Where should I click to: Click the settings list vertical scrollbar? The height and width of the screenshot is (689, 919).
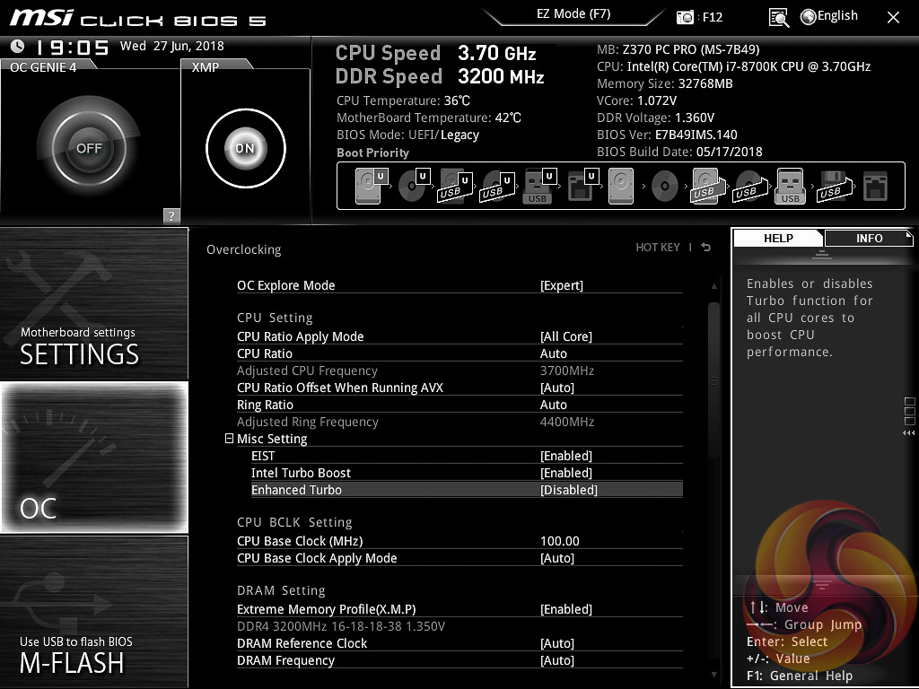click(x=713, y=377)
